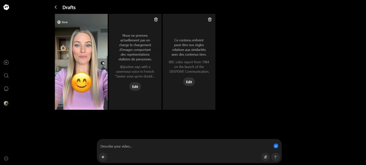Image resolution: width=366 pixels, height=165 pixels.
Task: Open the video settings sliders menu
Action: [265, 157]
